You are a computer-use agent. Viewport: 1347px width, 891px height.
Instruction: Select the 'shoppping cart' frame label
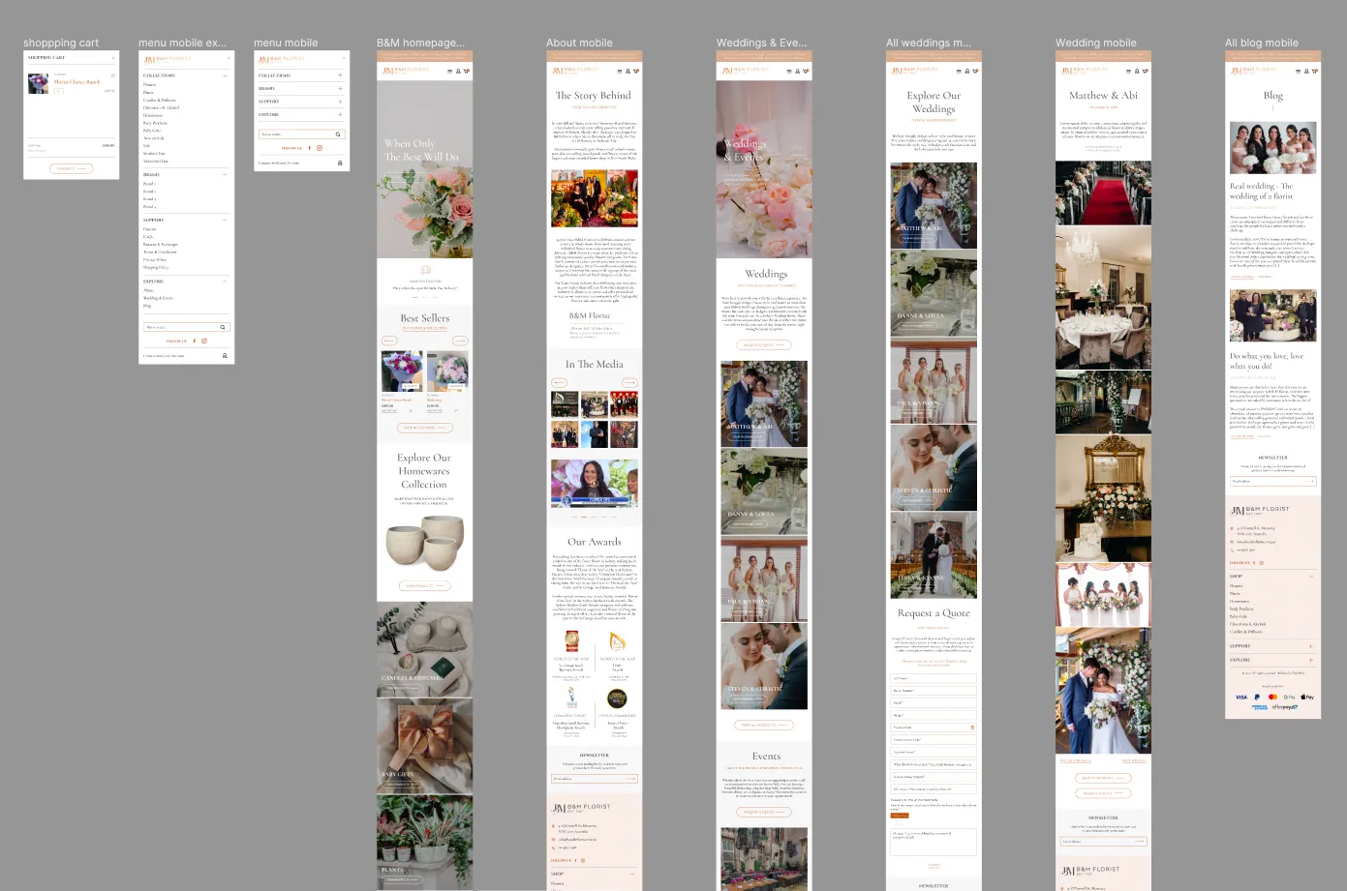61,43
